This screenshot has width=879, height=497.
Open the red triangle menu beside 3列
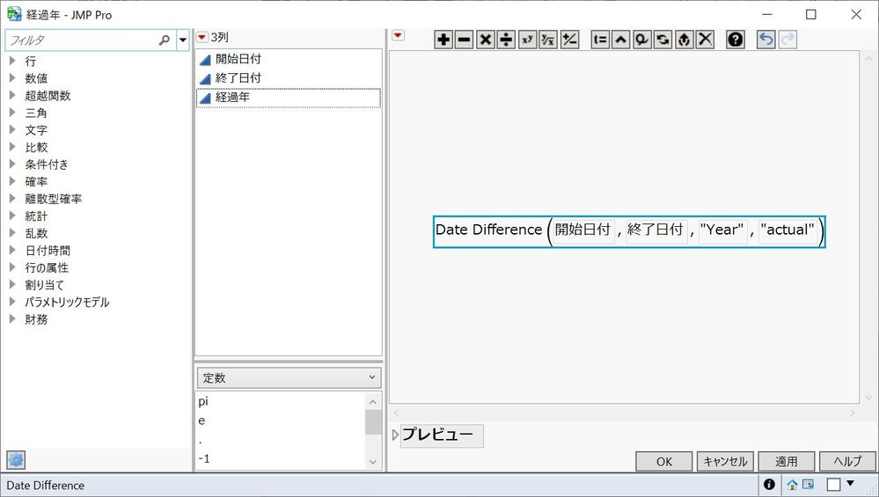(x=201, y=37)
